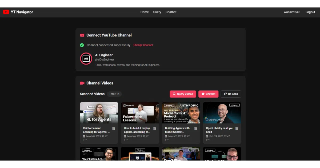This screenshot has width=320, height=168.
Task: Log out using the Logout link
Action: (310, 12)
